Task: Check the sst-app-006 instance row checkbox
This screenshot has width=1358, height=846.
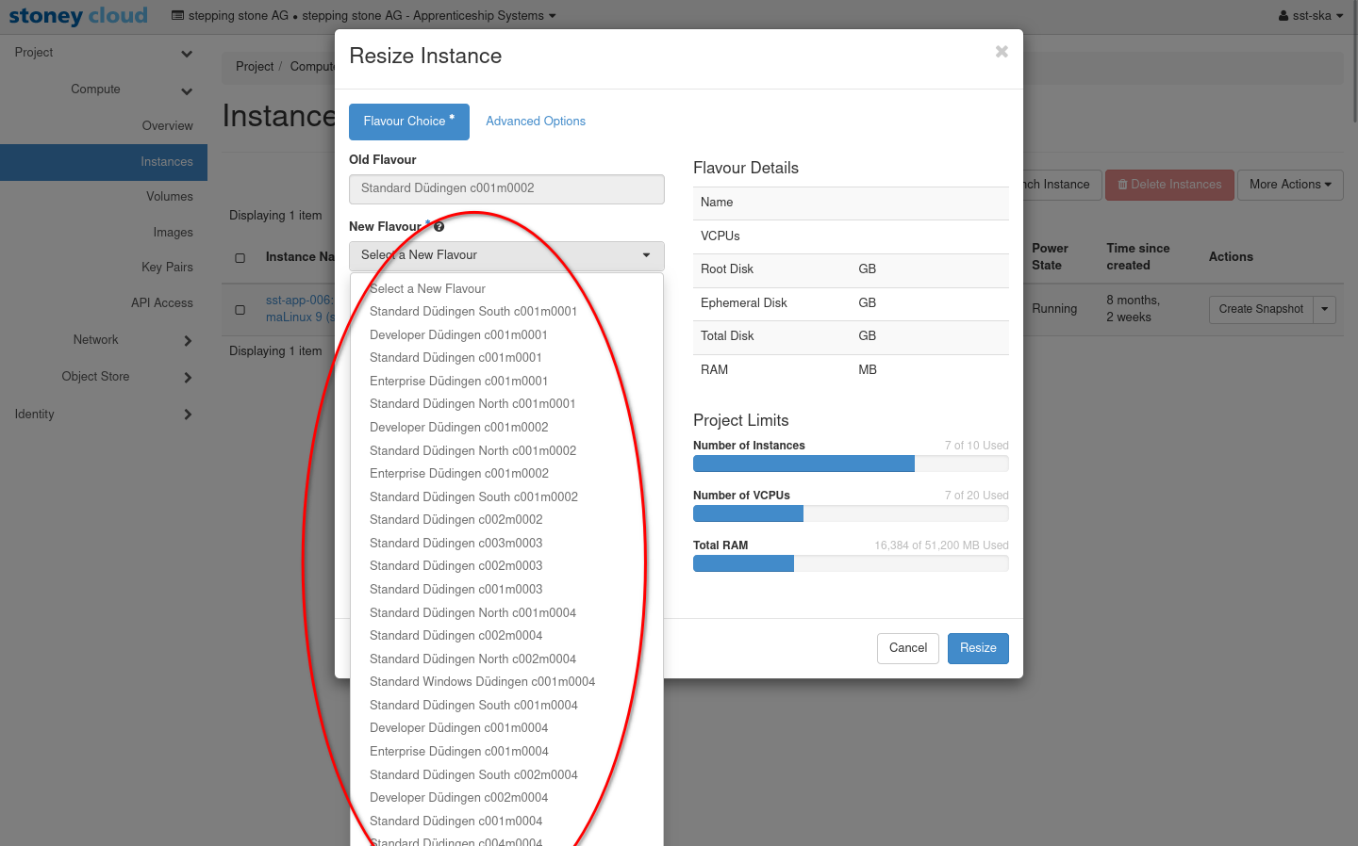Action: point(240,309)
